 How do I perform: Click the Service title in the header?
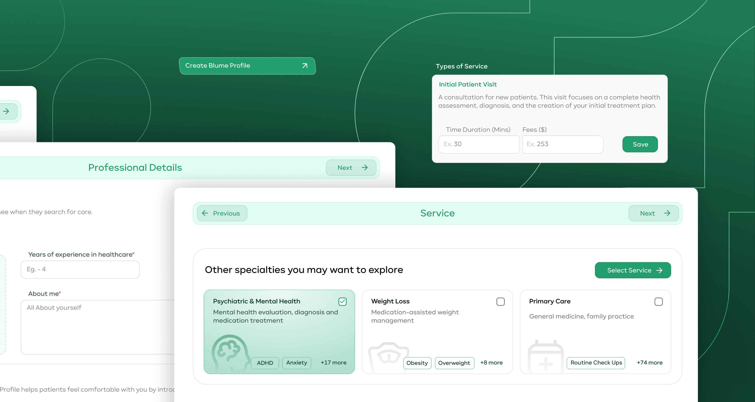tap(437, 213)
